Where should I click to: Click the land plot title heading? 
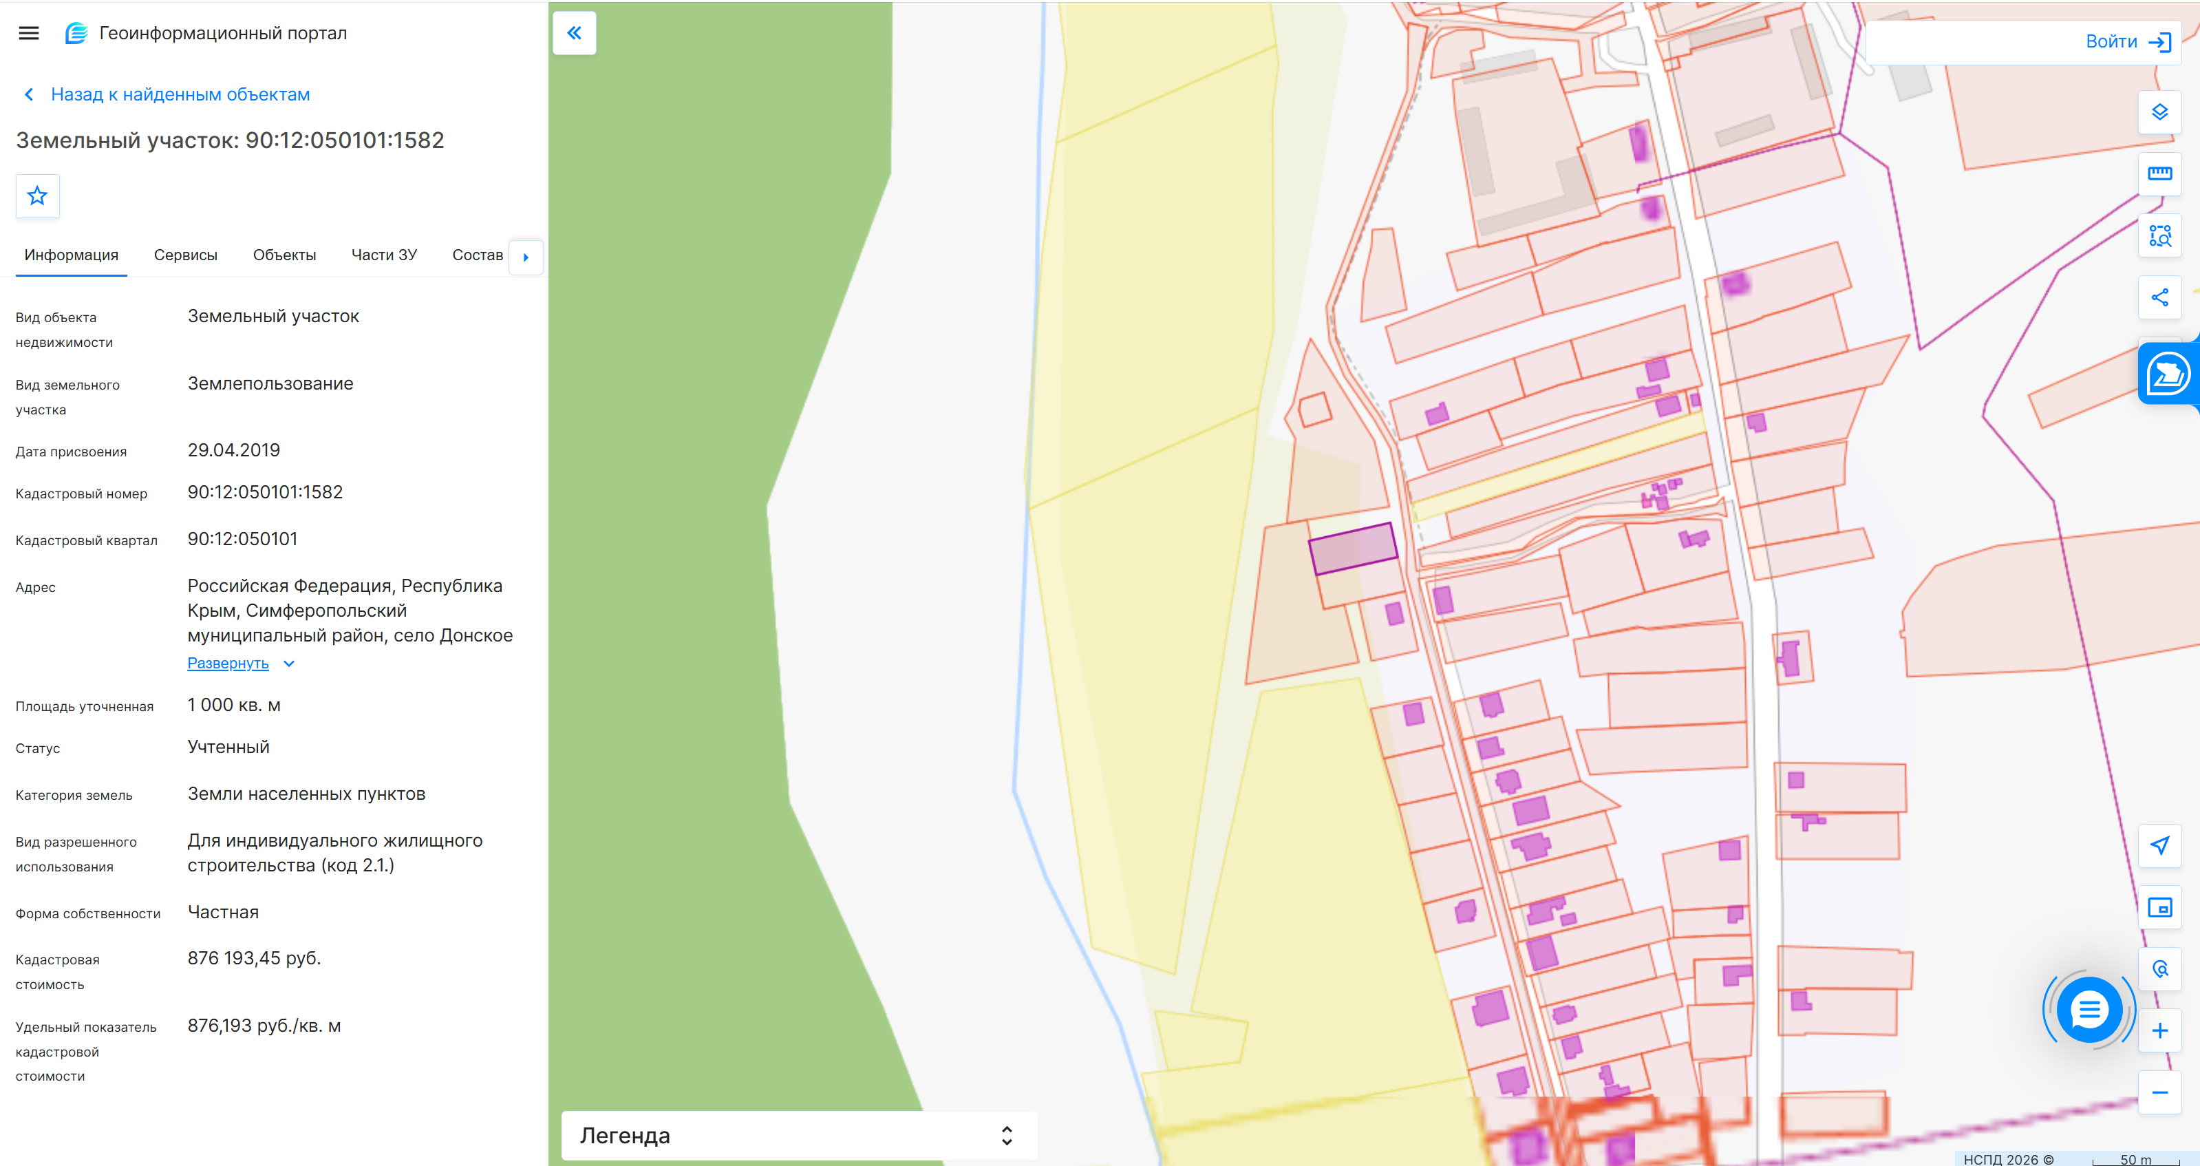[x=231, y=141]
